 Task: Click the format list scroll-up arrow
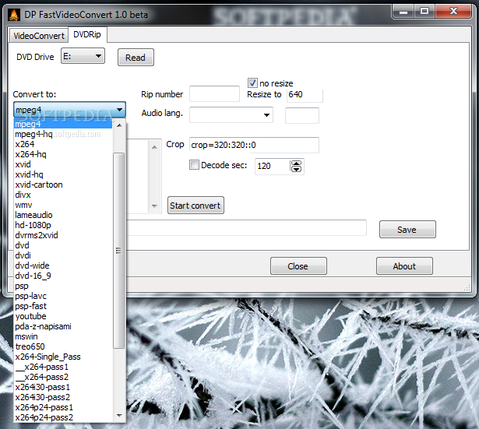click(x=119, y=125)
